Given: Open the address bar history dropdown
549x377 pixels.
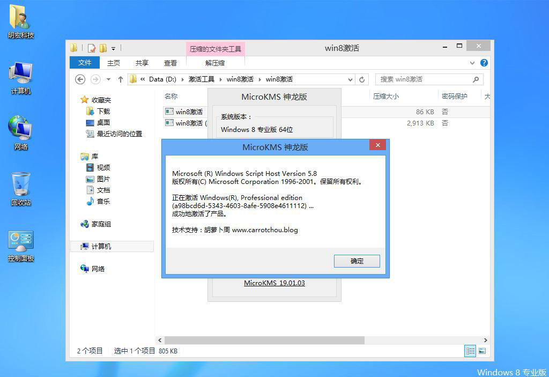Looking at the screenshot, I should pos(350,79).
